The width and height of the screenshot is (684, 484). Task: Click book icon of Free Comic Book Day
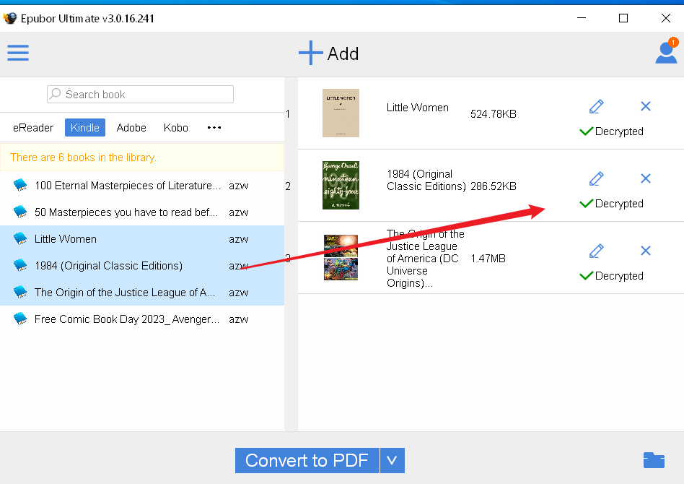[20, 319]
